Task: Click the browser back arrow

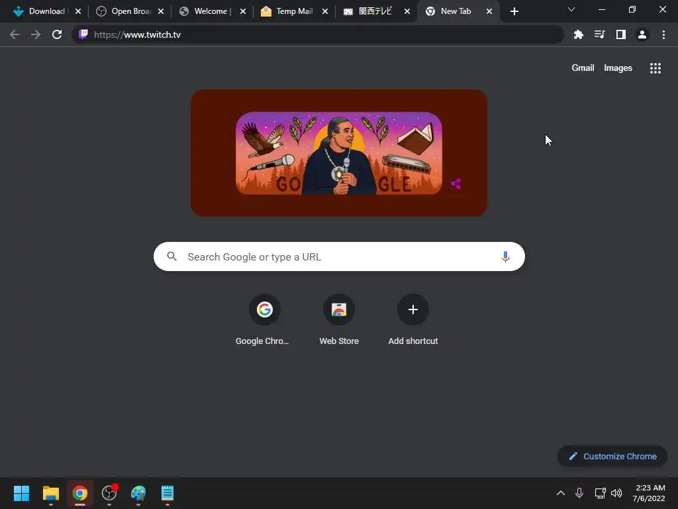Action: [15, 34]
